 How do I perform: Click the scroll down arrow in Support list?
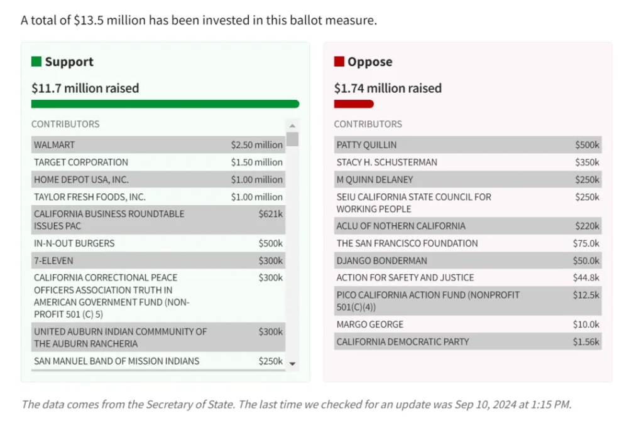click(x=292, y=363)
